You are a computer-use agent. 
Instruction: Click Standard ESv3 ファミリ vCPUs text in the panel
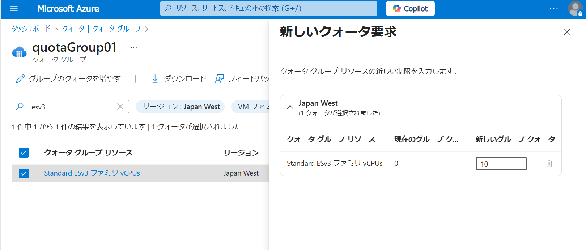(x=335, y=163)
